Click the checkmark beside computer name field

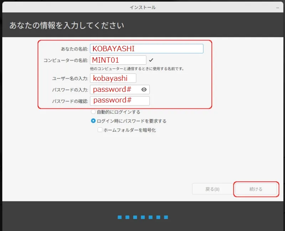click(151, 60)
